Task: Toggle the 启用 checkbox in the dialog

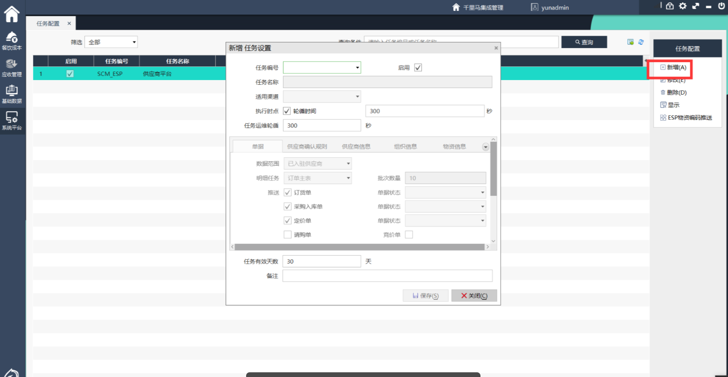Action: 418,68
